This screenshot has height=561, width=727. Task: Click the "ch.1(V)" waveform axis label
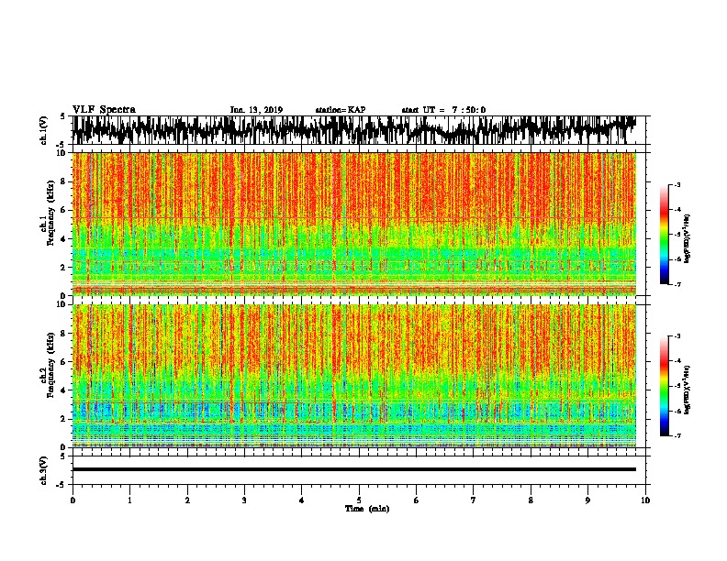point(44,130)
